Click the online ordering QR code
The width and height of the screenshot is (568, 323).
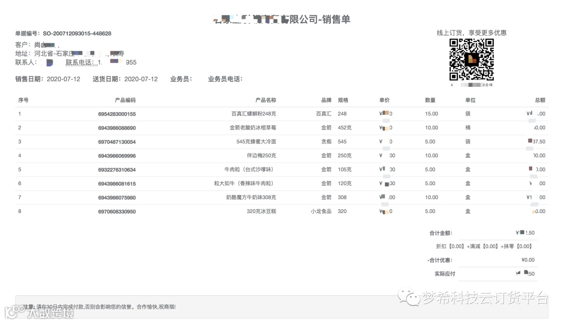click(x=471, y=59)
